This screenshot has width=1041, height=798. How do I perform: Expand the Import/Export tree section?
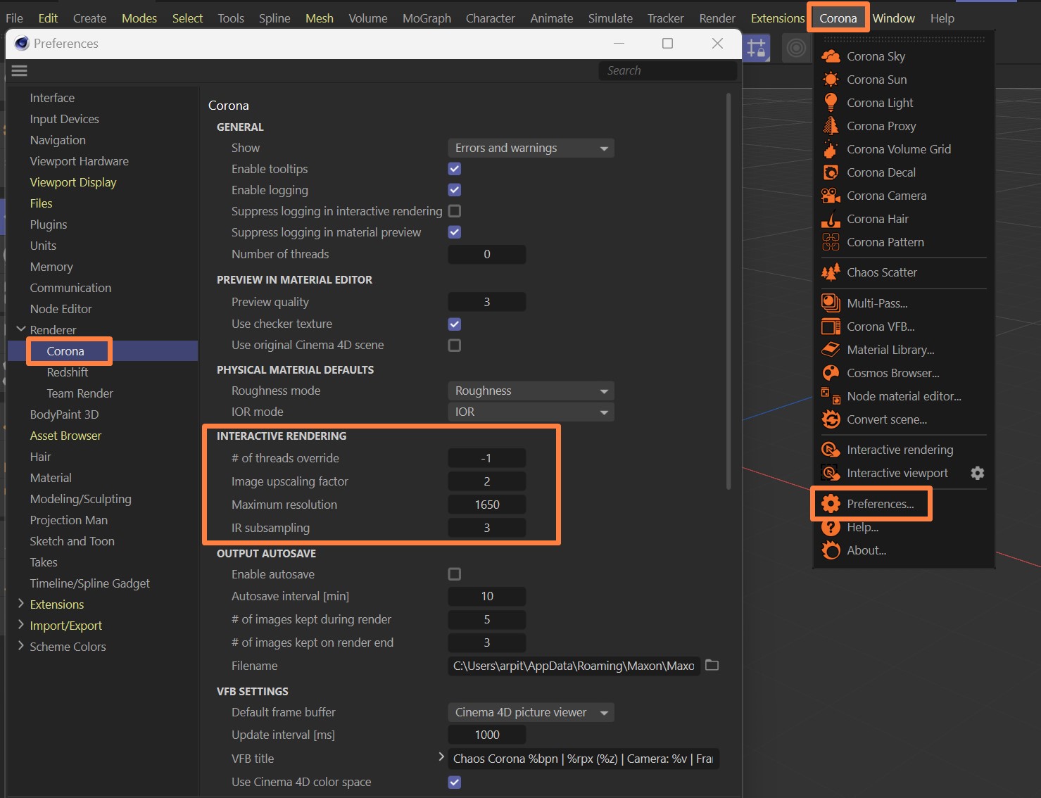tap(20, 625)
